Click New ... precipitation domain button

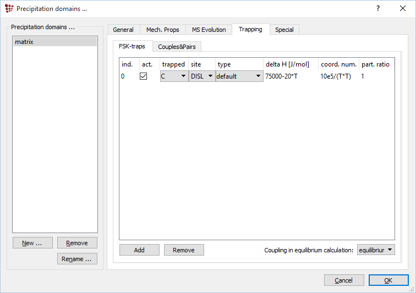tap(32, 243)
